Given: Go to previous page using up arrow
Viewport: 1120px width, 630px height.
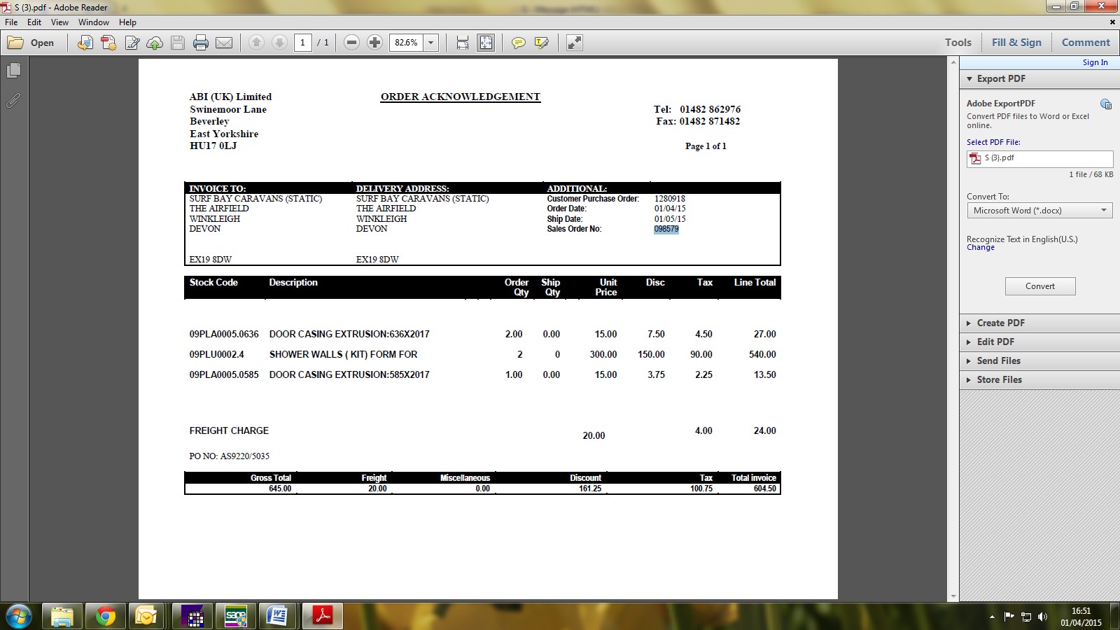Looking at the screenshot, I should tap(256, 43).
